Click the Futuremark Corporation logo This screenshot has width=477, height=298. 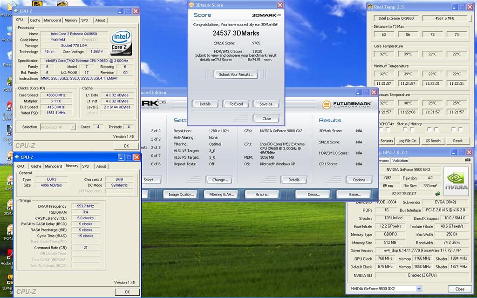(x=347, y=105)
